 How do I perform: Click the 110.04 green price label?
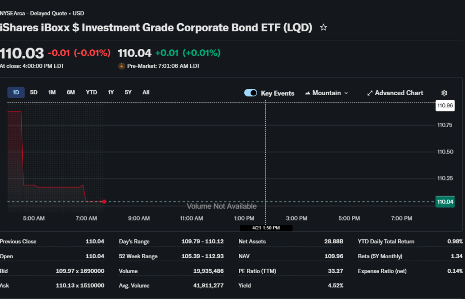(x=445, y=202)
